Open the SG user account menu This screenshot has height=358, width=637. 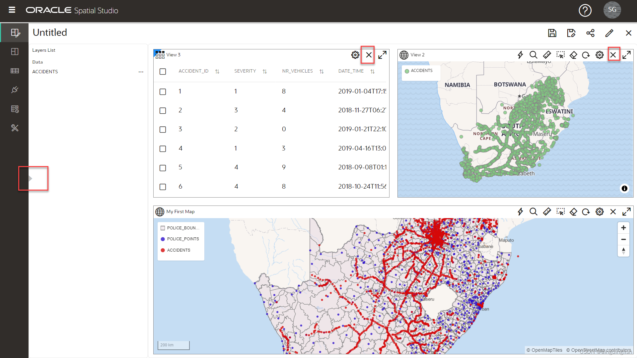tap(612, 10)
